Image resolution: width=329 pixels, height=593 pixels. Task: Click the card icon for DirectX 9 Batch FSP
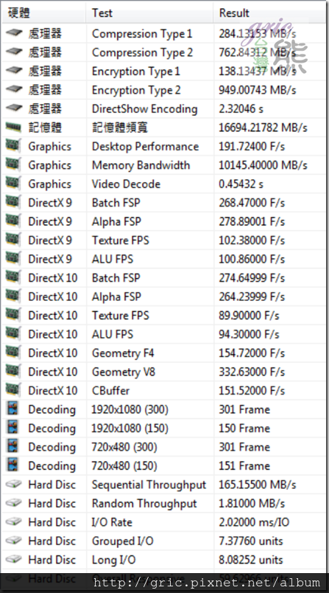coord(13,201)
